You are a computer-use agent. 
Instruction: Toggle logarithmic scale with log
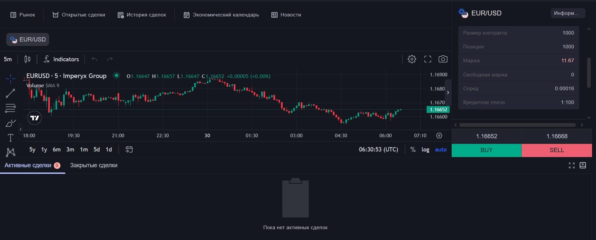425,150
